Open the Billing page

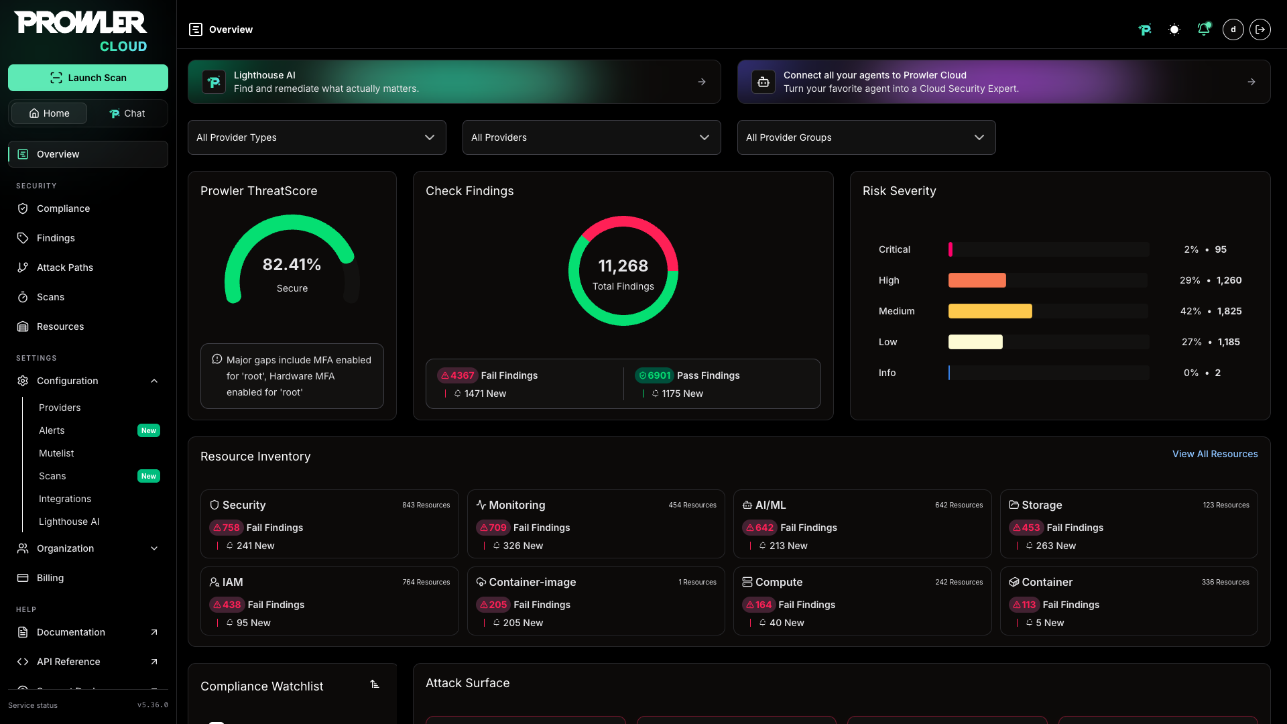coord(88,578)
